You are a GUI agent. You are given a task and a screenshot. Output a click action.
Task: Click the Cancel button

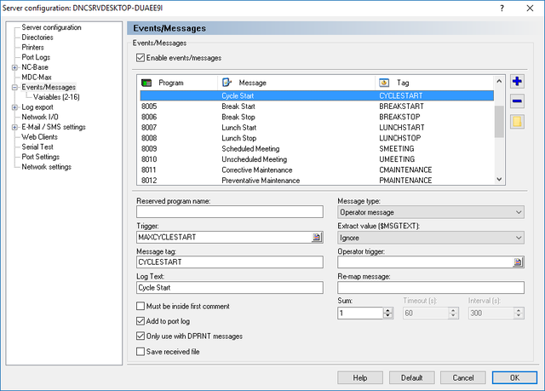(x=463, y=377)
